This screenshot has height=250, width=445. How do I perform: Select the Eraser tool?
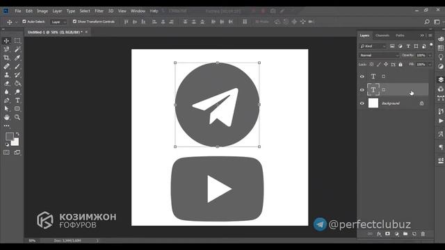click(x=6, y=83)
